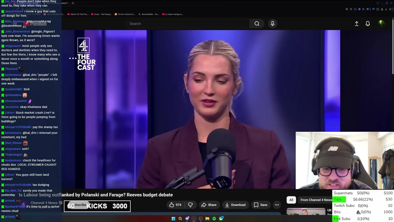Click chat username 'NuclearWinter'
Screen dimensions: 394x222
(x=15, y=207)
